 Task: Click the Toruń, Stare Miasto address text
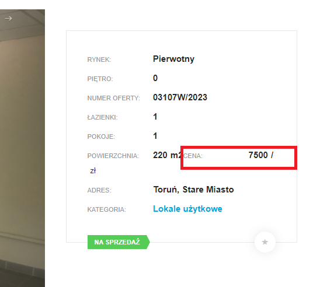point(194,190)
